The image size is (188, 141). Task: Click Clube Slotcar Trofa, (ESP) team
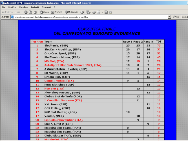63,136
